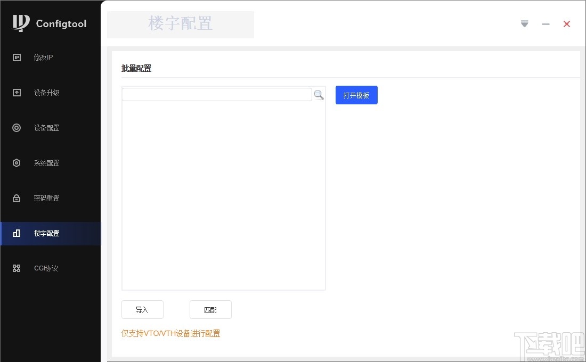Viewport: 586px width, 362px height.
Task: Click the Device Configuration (设备配置) icon
Action: pos(16,128)
